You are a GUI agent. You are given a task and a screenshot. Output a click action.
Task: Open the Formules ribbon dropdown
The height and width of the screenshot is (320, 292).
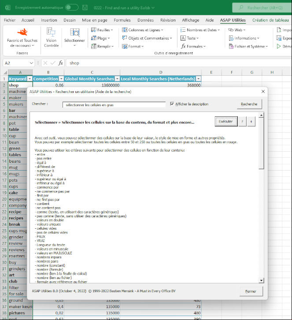[193, 46]
